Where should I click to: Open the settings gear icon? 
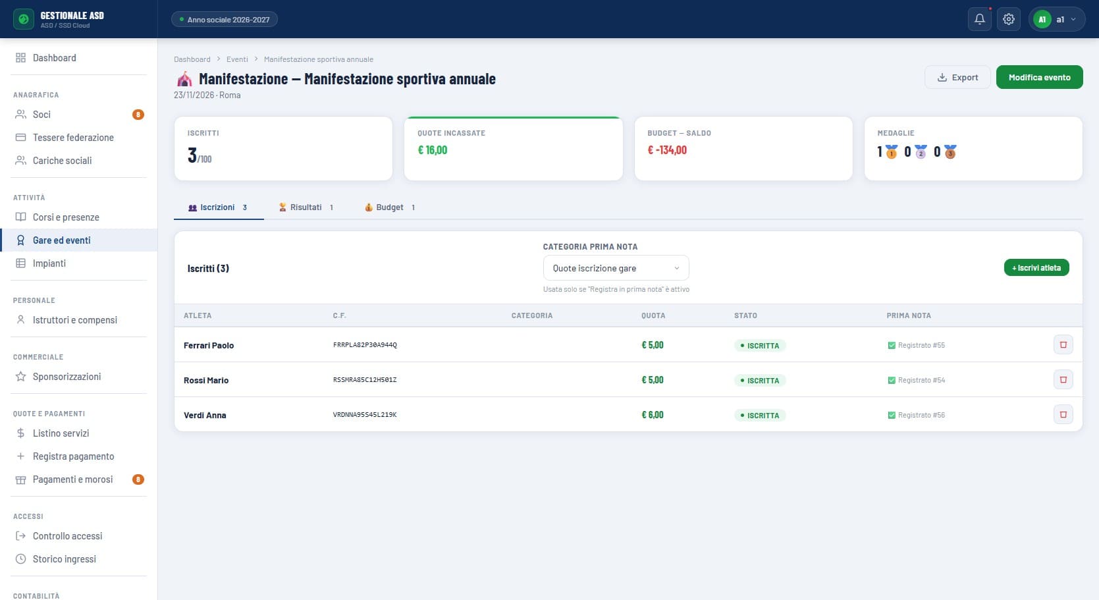pyautogui.click(x=1008, y=19)
